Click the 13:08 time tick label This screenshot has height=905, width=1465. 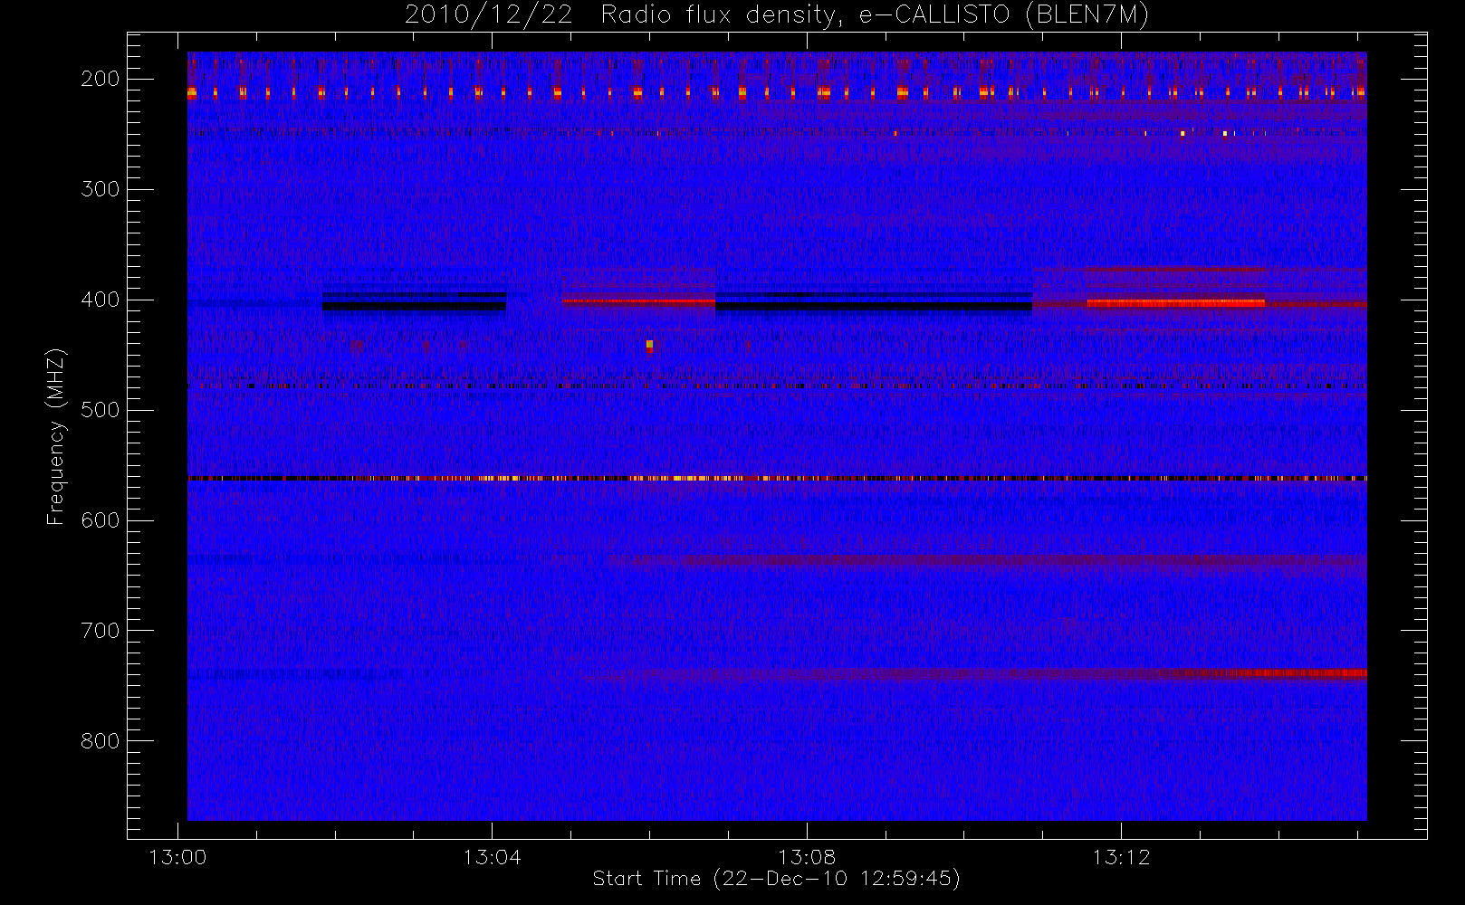pyautogui.click(x=806, y=857)
